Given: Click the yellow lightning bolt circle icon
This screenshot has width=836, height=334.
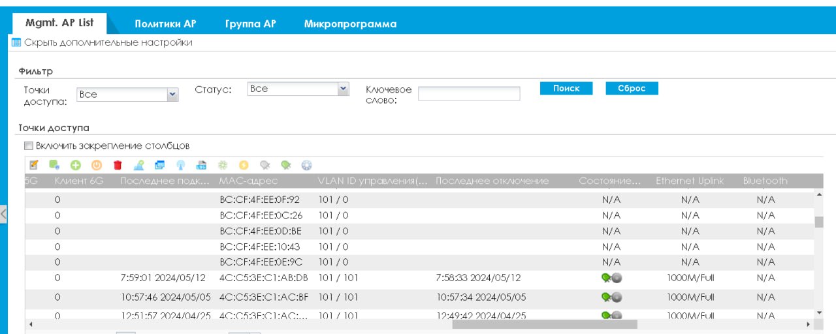Looking at the screenshot, I should [x=244, y=166].
